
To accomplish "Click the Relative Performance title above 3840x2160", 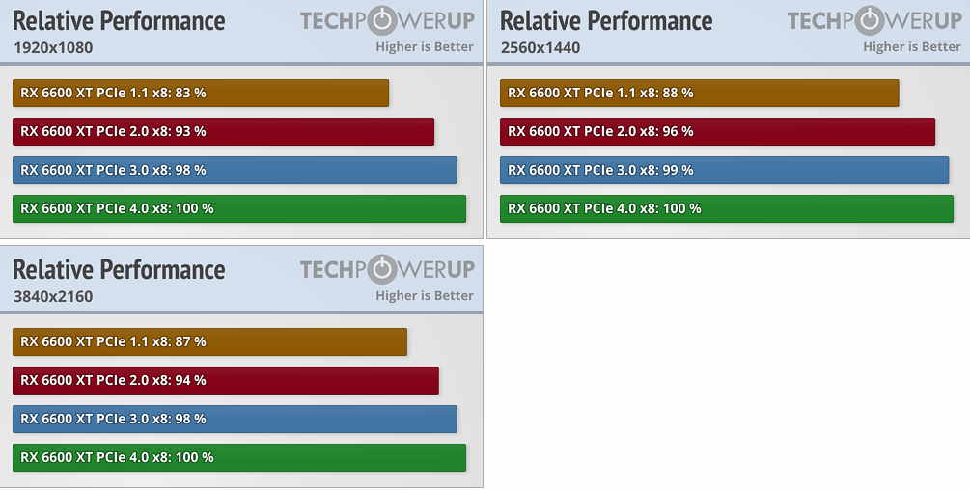I will point(119,269).
